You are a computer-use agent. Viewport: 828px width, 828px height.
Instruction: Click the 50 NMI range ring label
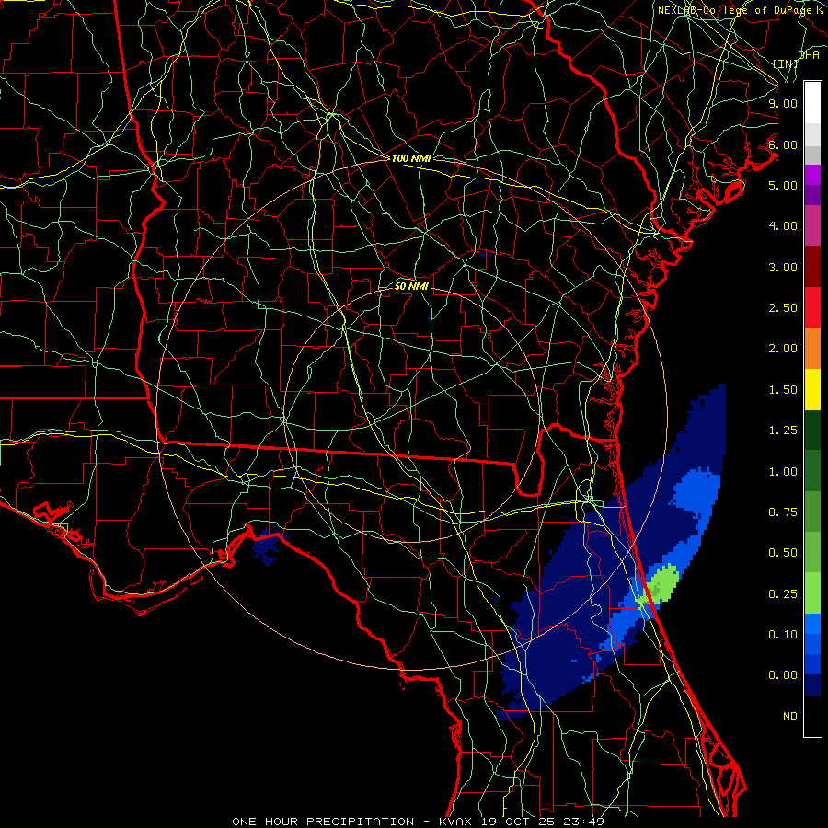pyautogui.click(x=411, y=286)
